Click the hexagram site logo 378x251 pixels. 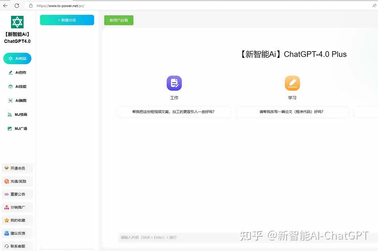click(x=17, y=22)
